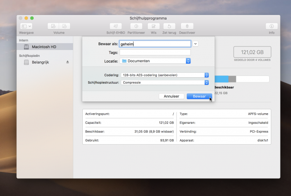Image resolution: width=291 pixels, height=196 pixels.
Task: Click the remove volume icon
Action: tap(65, 26)
